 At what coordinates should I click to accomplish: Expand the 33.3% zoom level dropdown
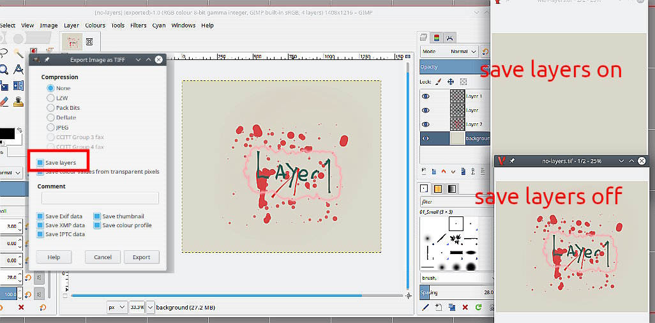point(151,307)
